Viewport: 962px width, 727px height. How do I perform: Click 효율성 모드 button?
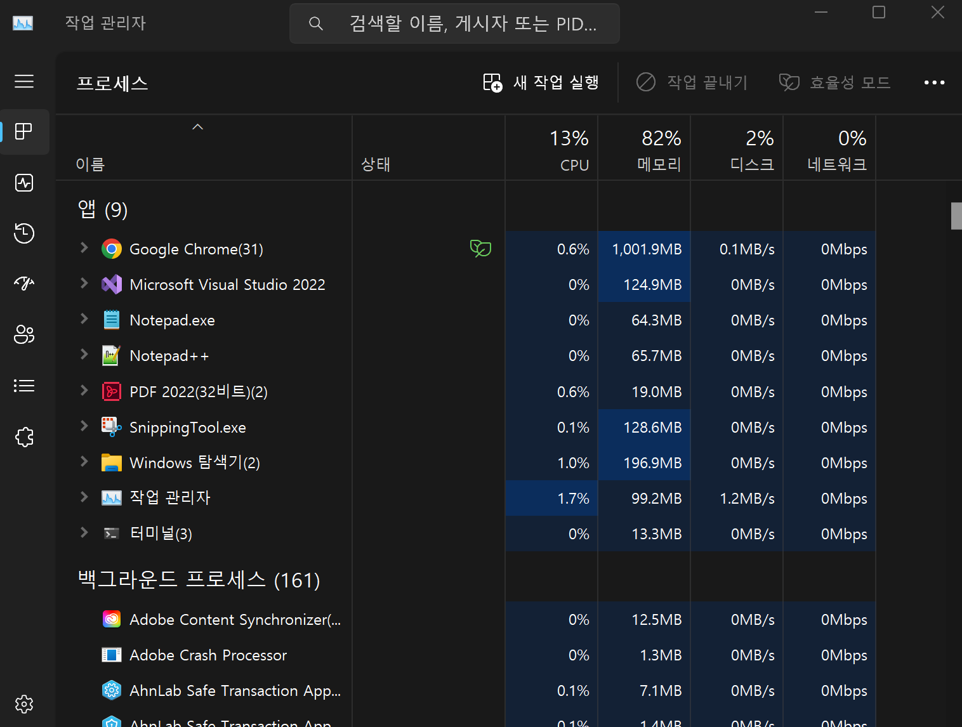[x=835, y=82]
